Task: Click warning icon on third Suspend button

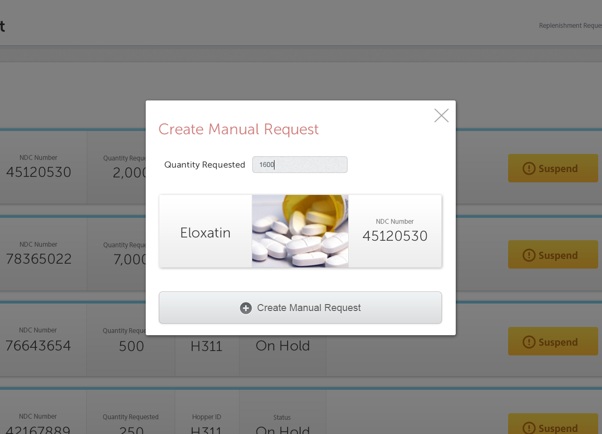Action: click(x=529, y=342)
